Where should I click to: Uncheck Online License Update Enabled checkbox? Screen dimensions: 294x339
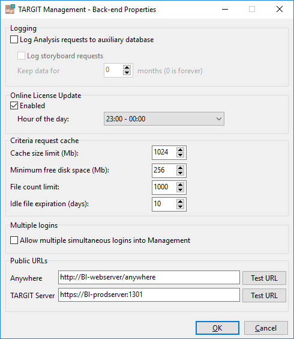pyautogui.click(x=14, y=106)
